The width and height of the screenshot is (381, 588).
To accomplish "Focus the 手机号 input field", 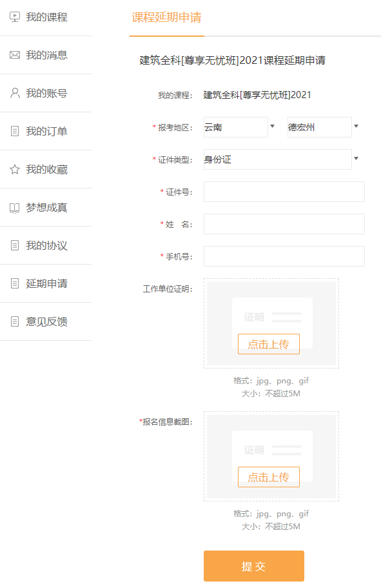I will [x=284, y=256].
